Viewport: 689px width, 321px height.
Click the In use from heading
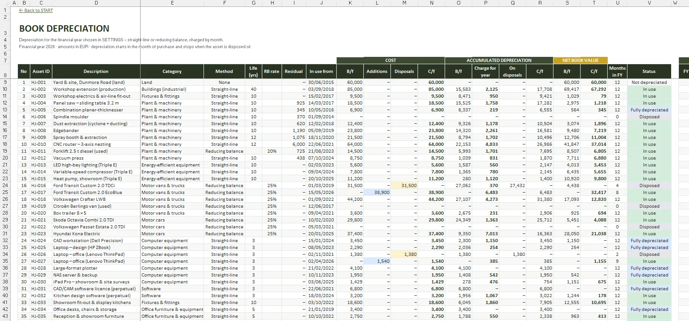pyautogui.click(x=321, y=71)
